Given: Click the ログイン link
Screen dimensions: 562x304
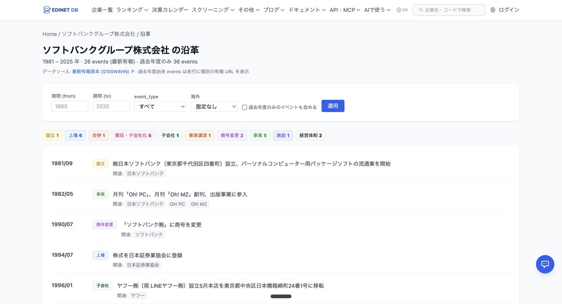Looking at the screenshot, I should click(509, 10).
